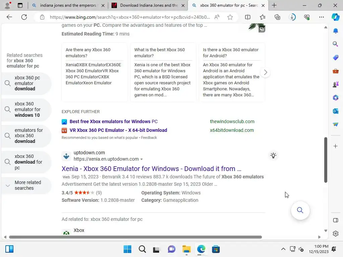Open a new tab with plus button
This screenshot has width=343, height=257.
[274, 5]
